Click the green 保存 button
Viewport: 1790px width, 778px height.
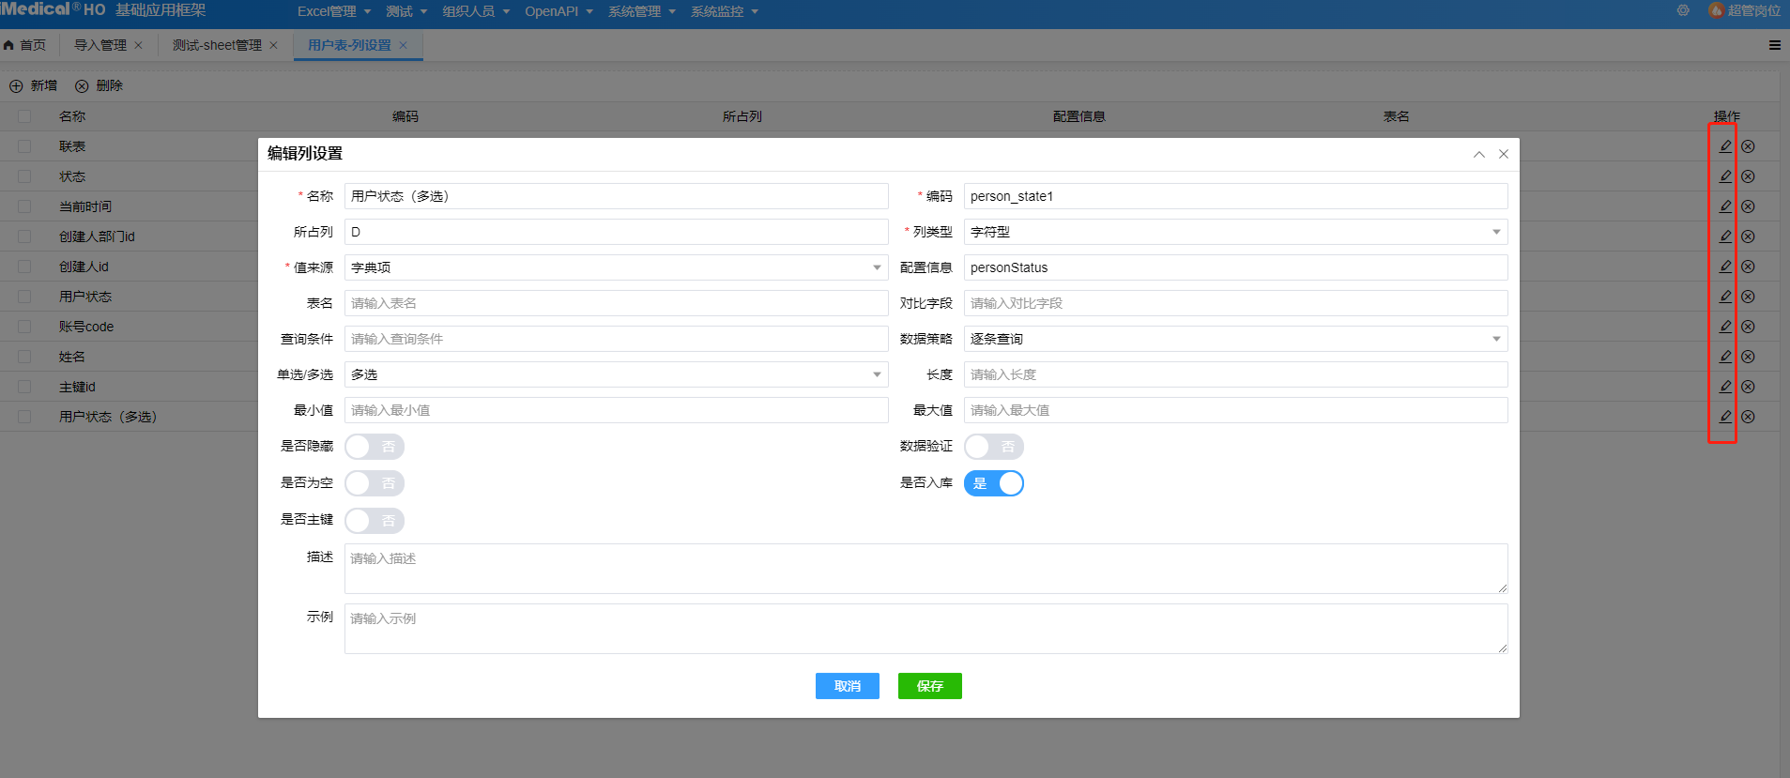[x=930, y=686]
